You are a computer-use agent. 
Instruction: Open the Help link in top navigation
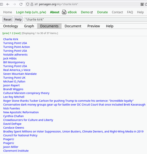(x=140, y=12)
